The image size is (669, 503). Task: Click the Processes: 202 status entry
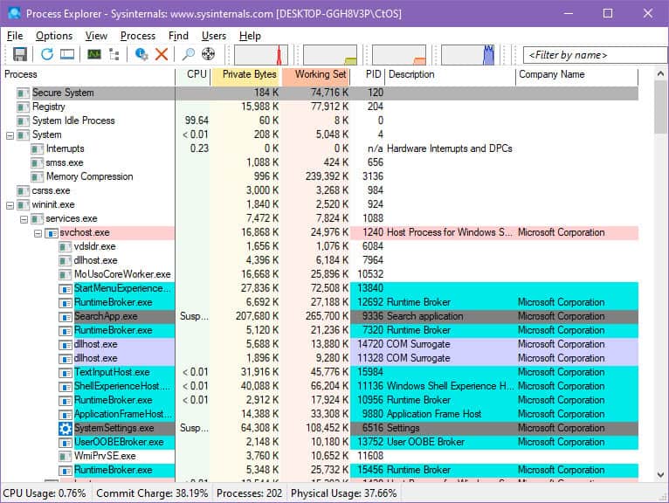[249, 493]
